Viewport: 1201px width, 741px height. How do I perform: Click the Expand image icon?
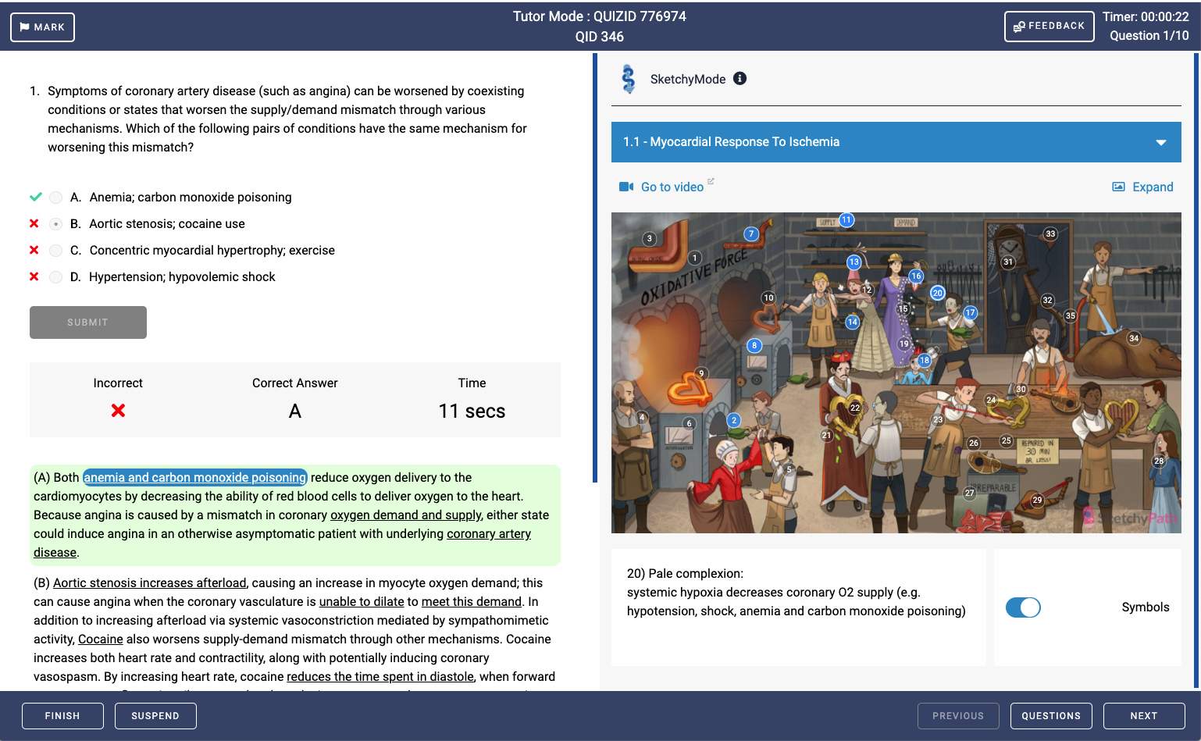(x=1118, y=187)
